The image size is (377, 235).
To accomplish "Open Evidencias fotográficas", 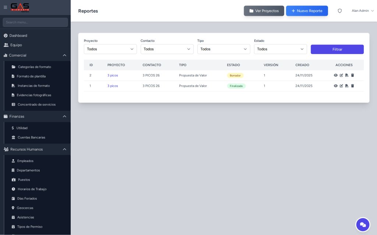I will (34, 95).
